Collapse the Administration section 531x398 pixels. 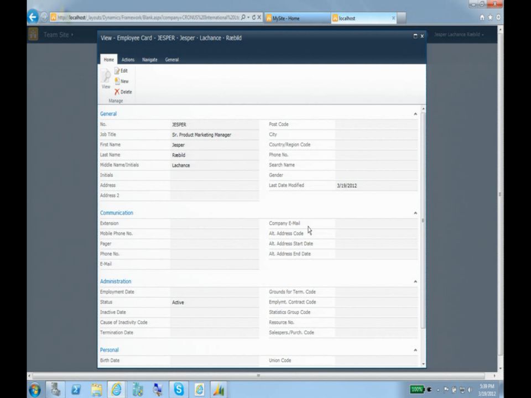pos(415,281)
